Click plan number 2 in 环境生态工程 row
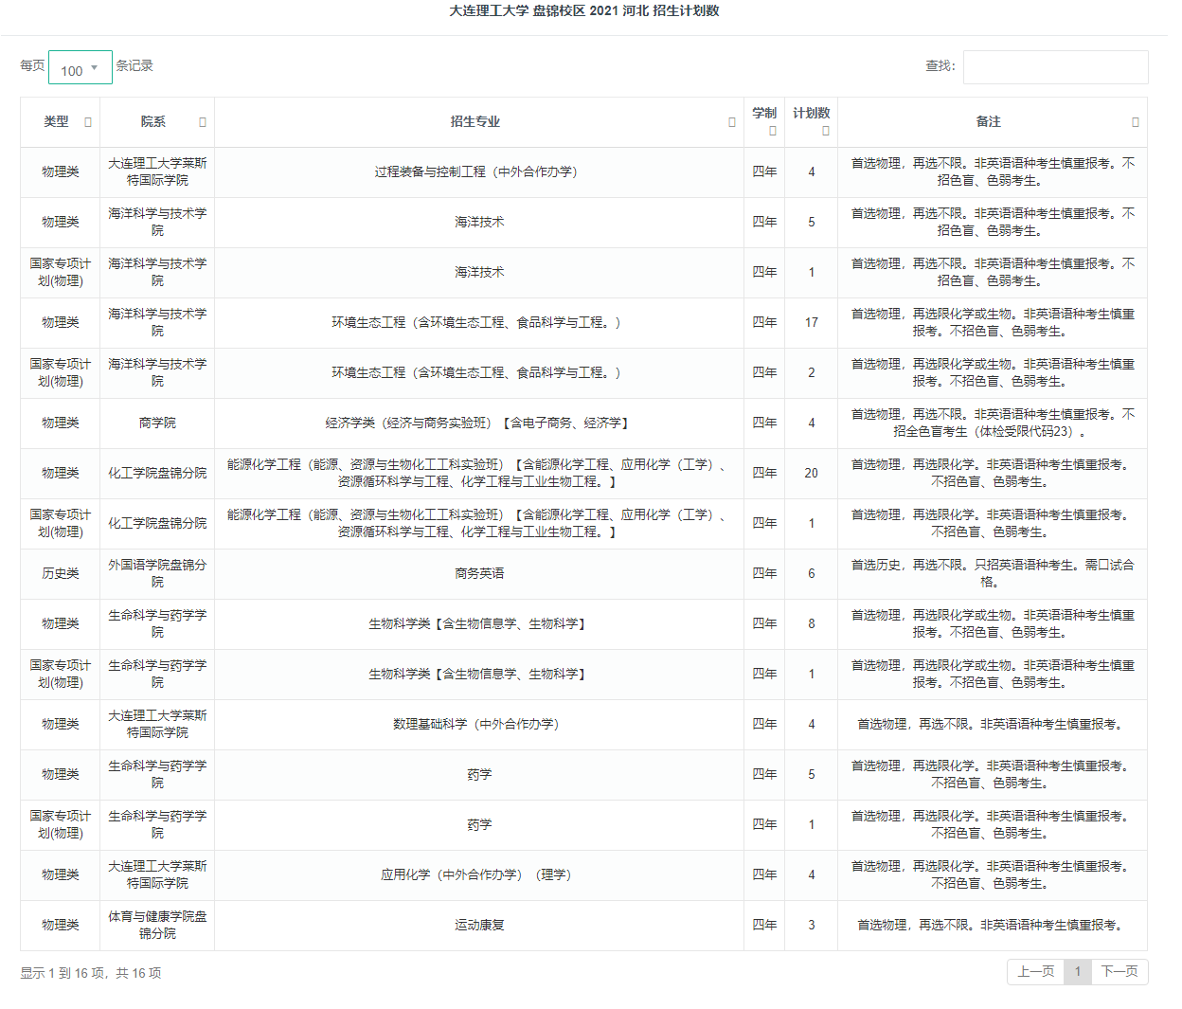1182x1009 pixels. 812,373
